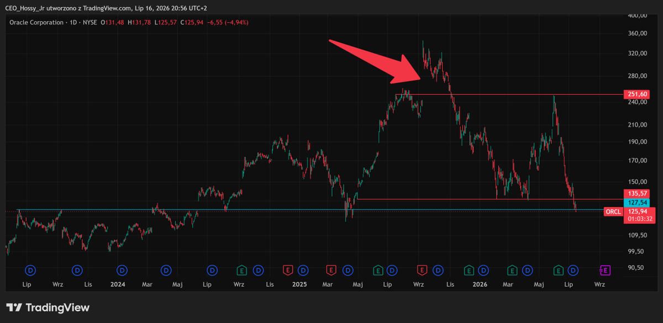Click the 280,00 price axis value

click(637, 76)
